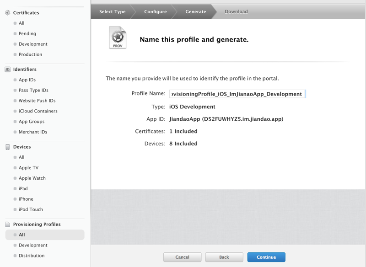Cancel profile creation

(182, 257)
